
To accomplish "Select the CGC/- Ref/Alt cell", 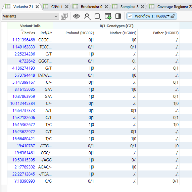I will 45,153.
